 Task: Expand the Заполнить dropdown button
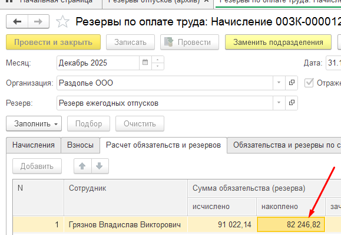tap(34, 123)
